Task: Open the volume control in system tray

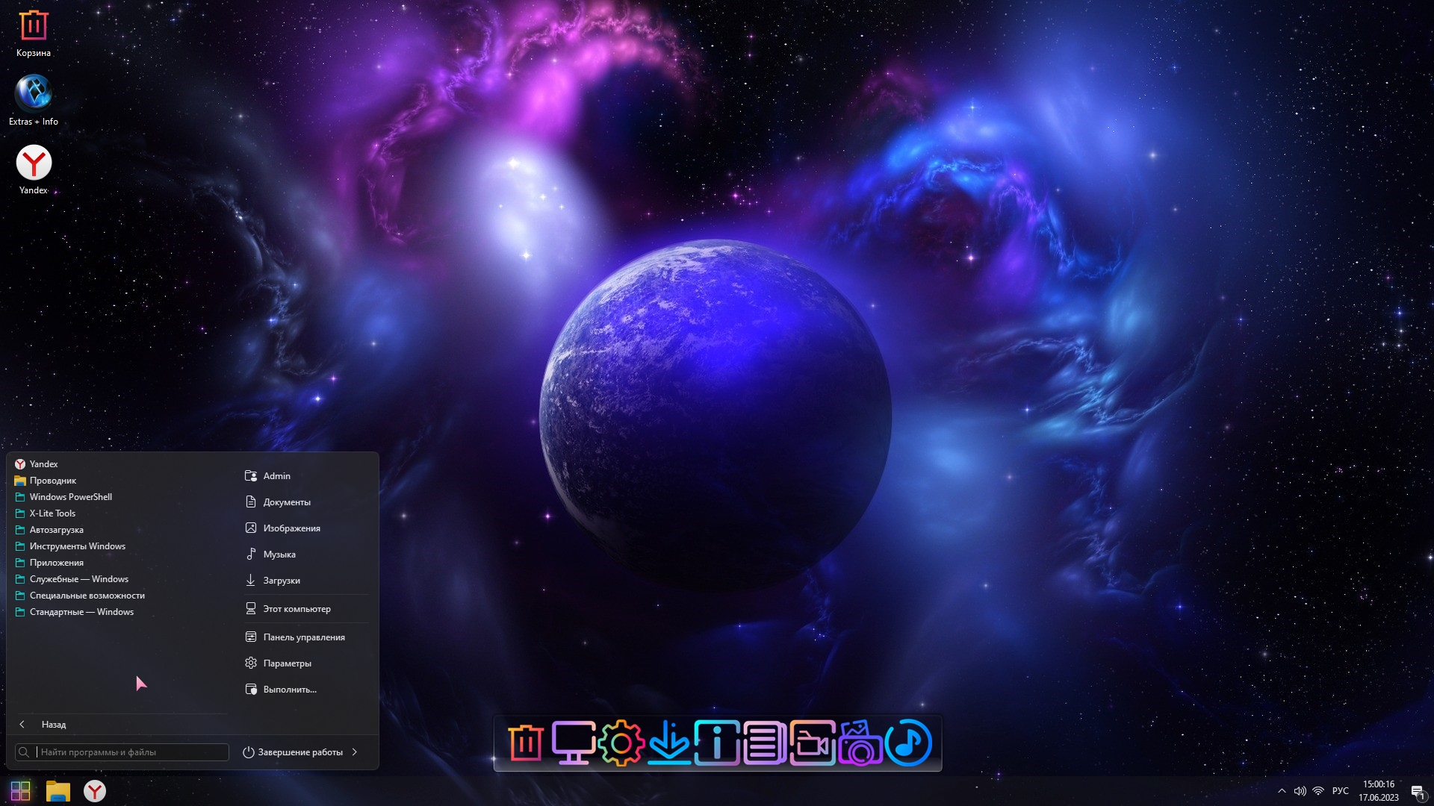Action: pyautogui.click(x=1300, y=791)
